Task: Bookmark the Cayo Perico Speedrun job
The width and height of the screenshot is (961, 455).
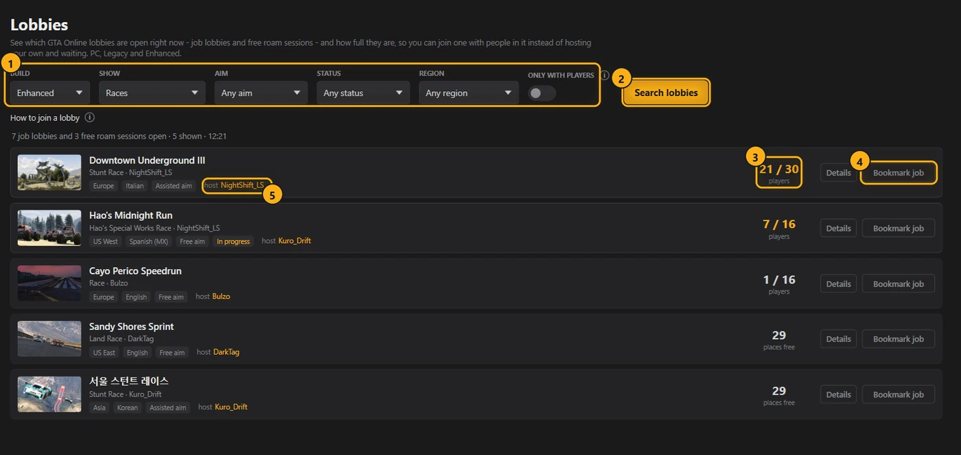Action: 899,284
